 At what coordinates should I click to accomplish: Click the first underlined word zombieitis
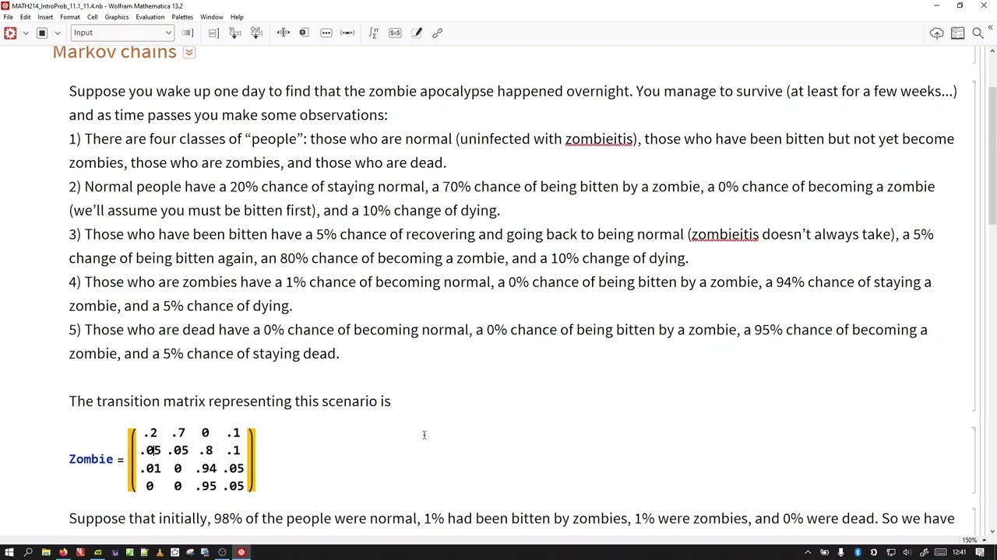click(599, 139)
